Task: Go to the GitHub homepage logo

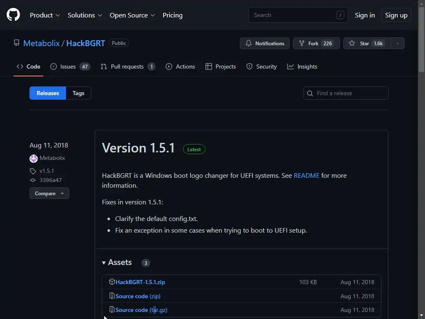Action: coord(13,15)
